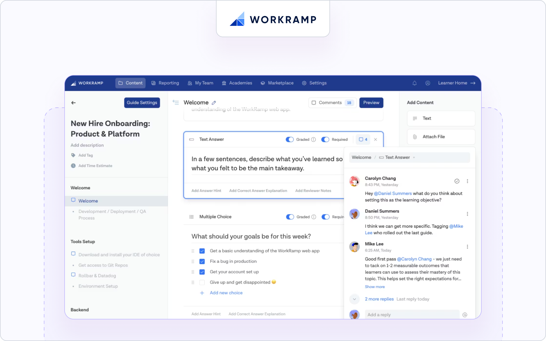Click the 2 more replies link
This screenshot has width=546, height=341.
coord(379,299)
